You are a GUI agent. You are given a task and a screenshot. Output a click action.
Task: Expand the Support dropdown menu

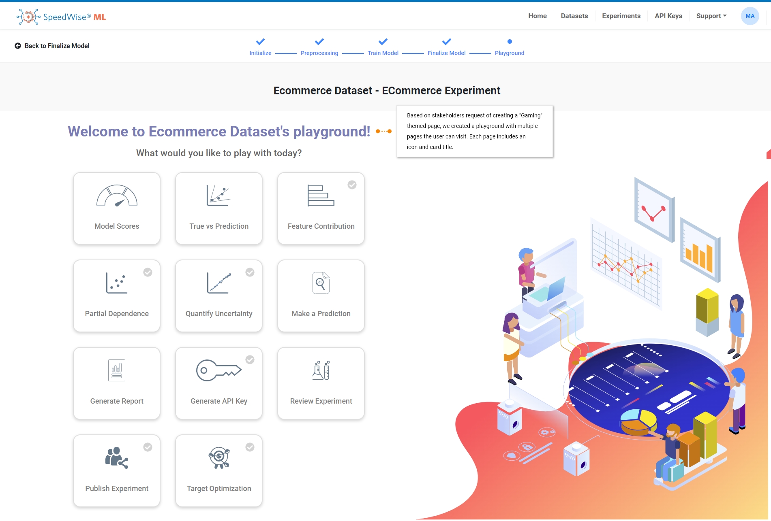click(711, 16)
